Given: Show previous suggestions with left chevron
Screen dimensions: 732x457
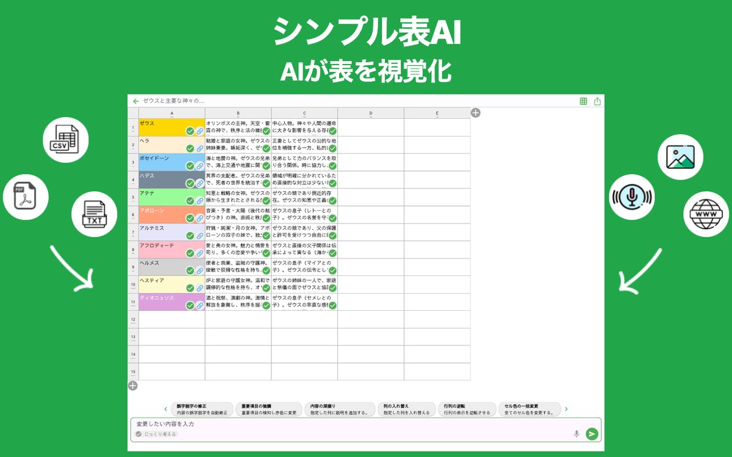Looking at the screenshot, I should coord(165,409).
